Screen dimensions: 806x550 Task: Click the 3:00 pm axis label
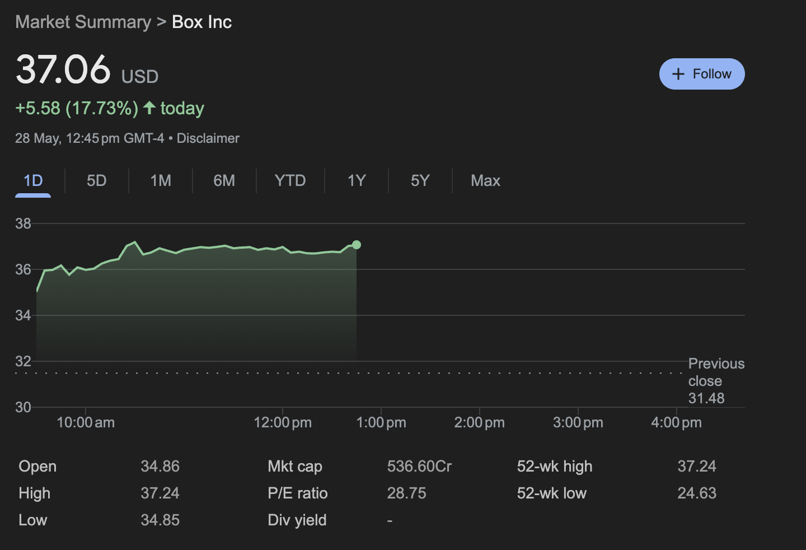click(578, 423)
